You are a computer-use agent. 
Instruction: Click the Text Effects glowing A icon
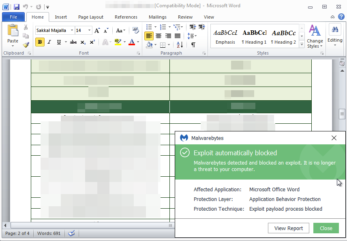(105, 42)
